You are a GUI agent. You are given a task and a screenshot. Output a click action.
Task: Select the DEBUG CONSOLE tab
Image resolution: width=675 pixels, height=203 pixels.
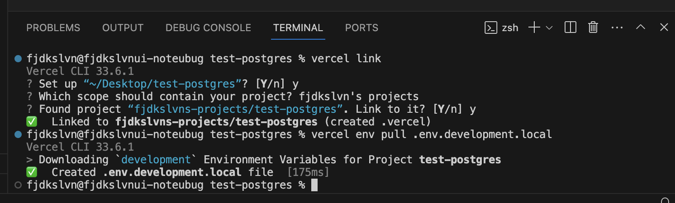[208, 28]
